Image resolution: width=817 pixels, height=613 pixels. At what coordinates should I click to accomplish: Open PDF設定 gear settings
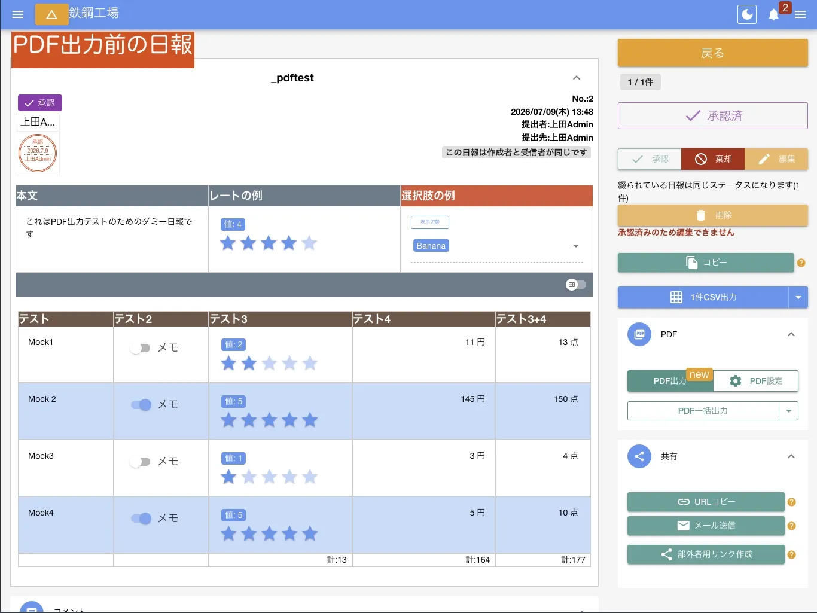[x=756, y=381]
